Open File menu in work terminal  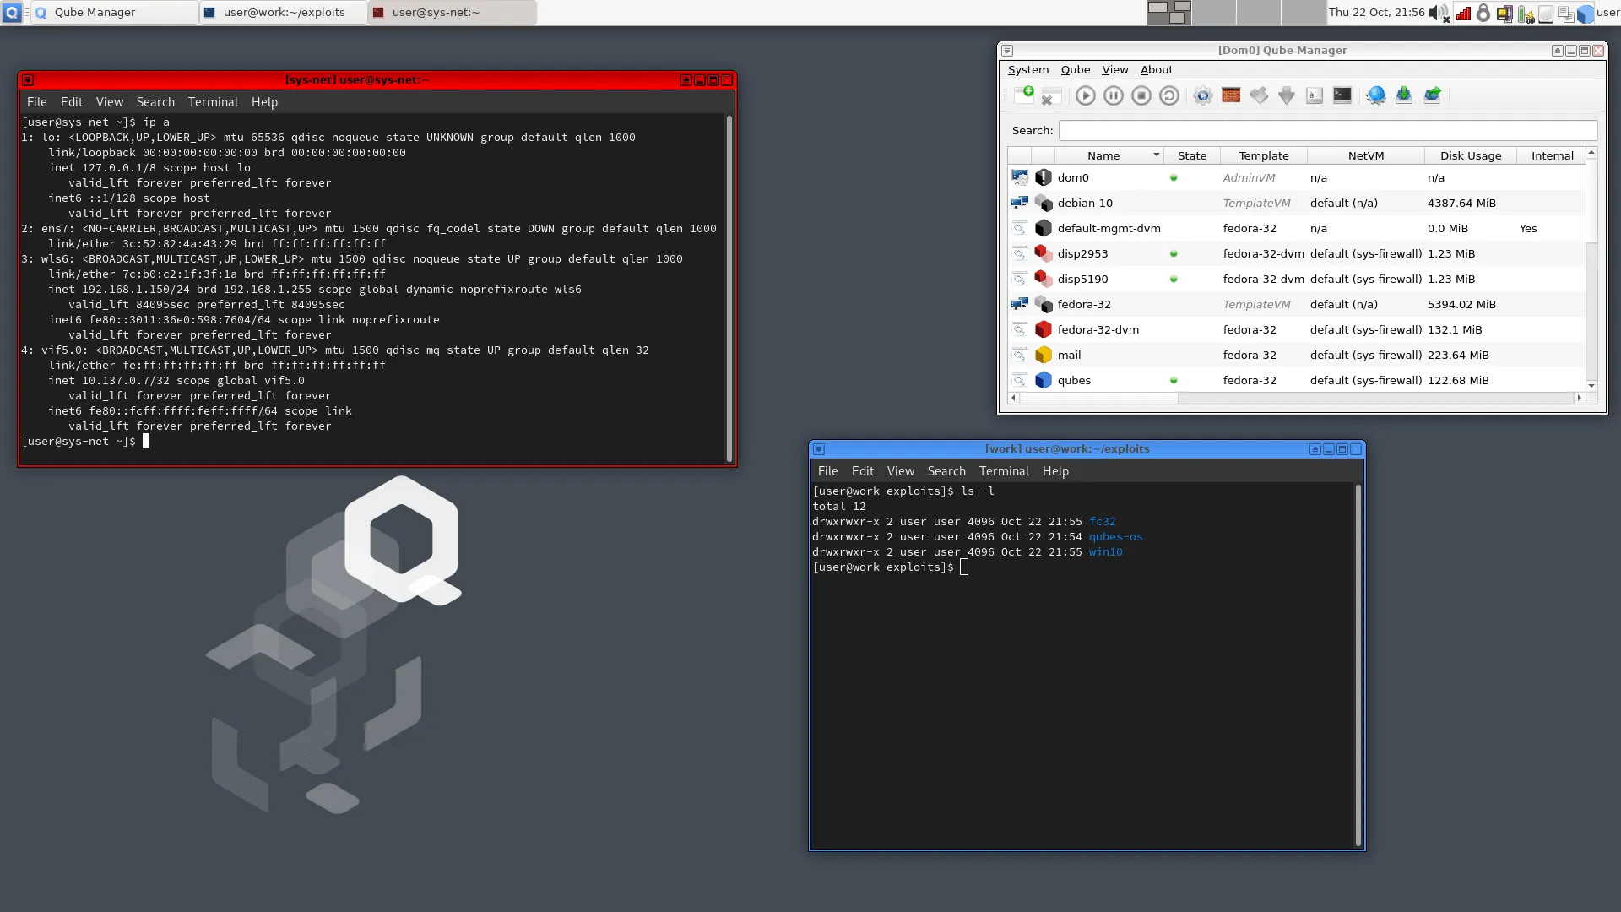[x=827, y=471]
